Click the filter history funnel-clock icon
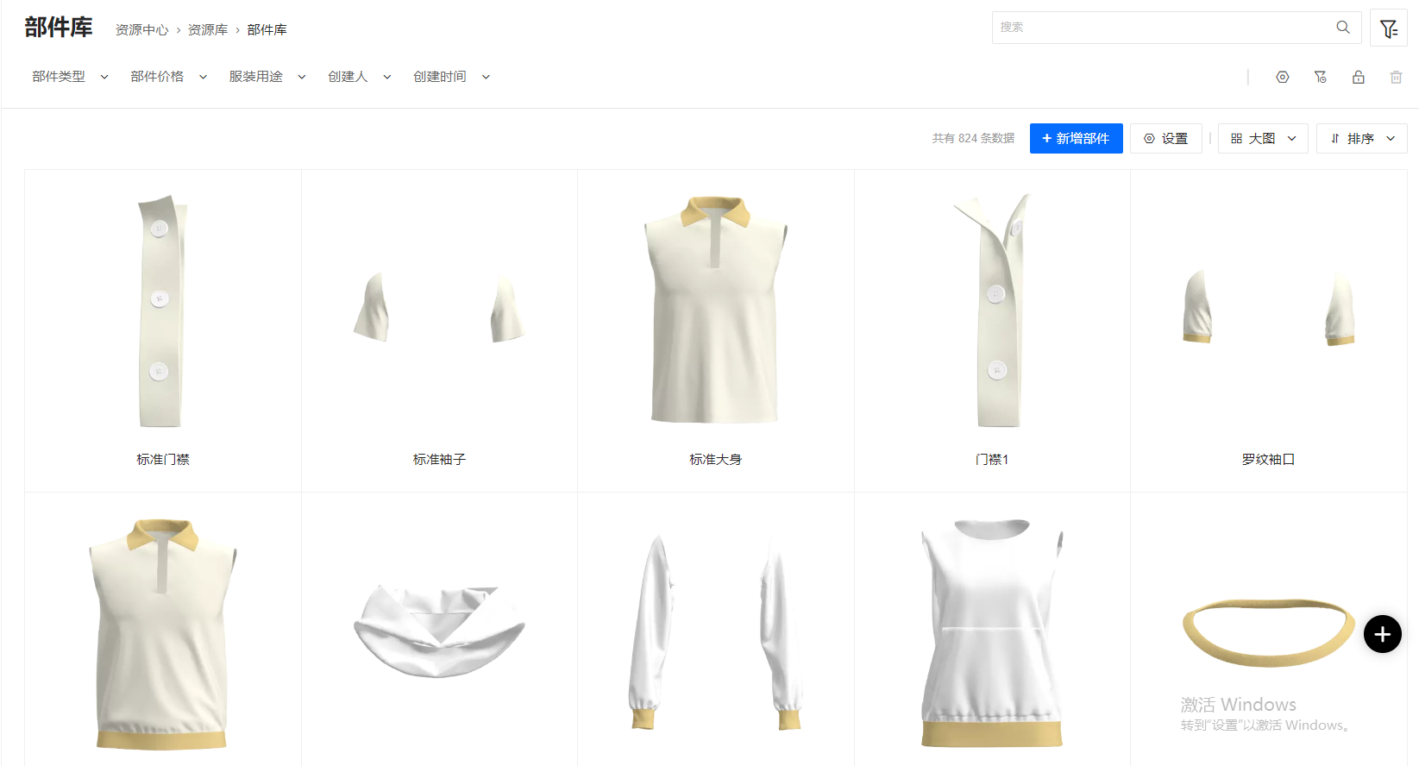Screen dimensions: 1419x766 click(1320, 78)
